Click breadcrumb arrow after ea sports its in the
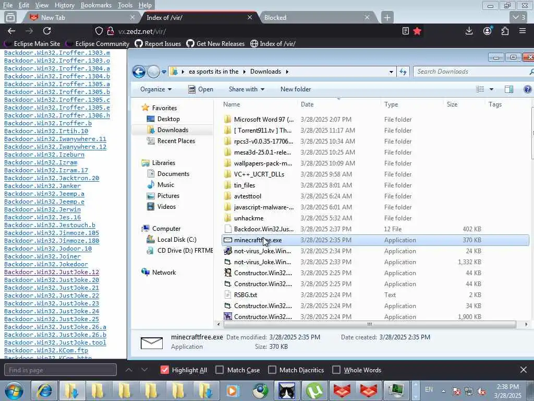This screenshot has height=401, width=534. (244, 72)
